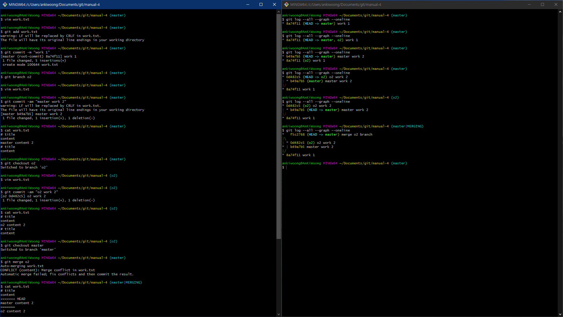Screen dimensions: 563x317
Task: Click the CONFLICT merge conflict message line
Action: click(x=48, y=270)
